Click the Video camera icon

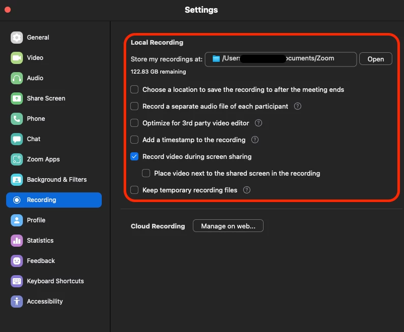17,58
